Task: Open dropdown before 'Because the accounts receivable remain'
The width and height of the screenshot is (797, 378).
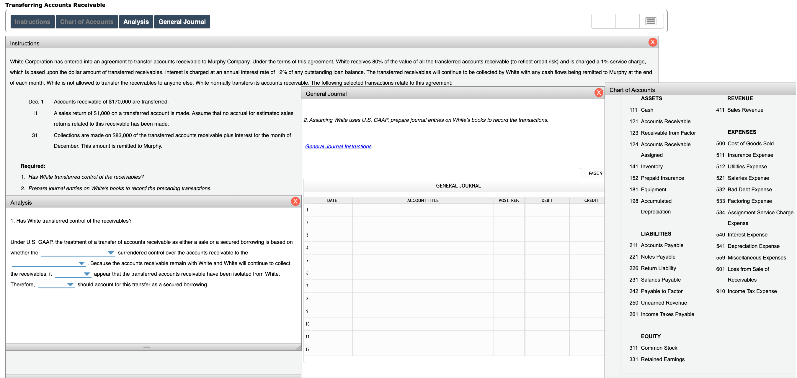Action: pyautogui.click(x=82, y=263)
